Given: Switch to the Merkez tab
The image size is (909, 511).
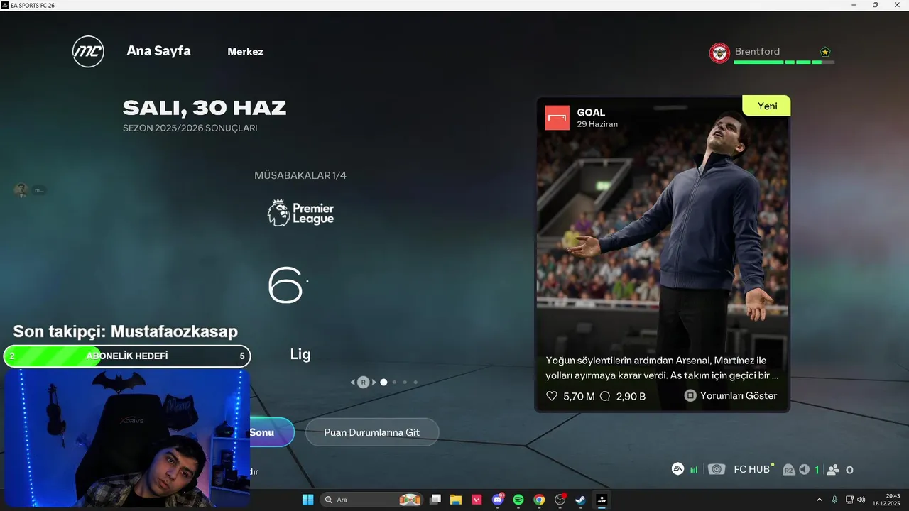Looking at the screenshot, I should click(x=245, y=52).
